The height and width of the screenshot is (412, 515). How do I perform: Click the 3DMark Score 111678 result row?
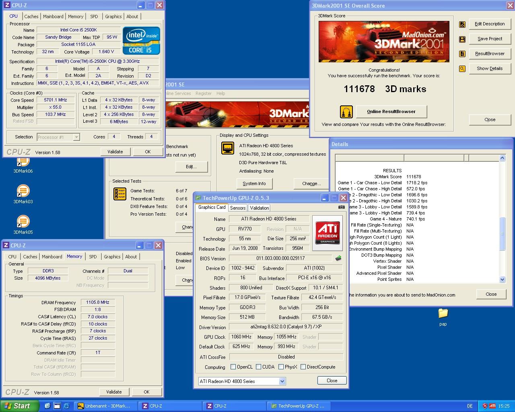click(x=398, y=177)
